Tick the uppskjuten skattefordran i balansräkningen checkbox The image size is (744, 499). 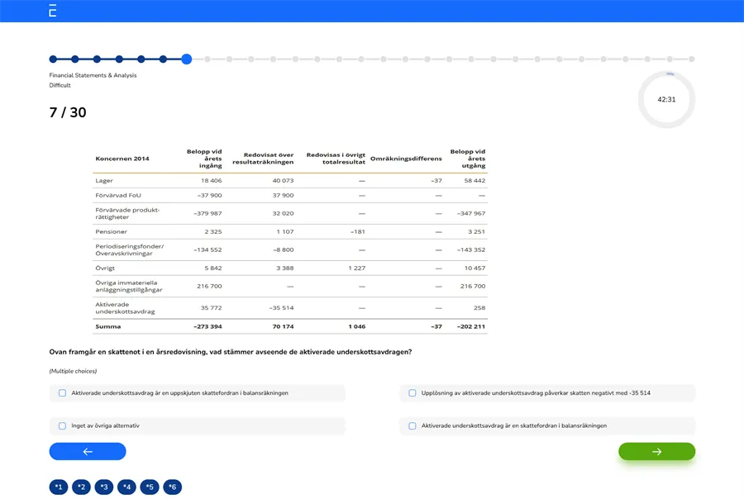click(x=61, y=393)
